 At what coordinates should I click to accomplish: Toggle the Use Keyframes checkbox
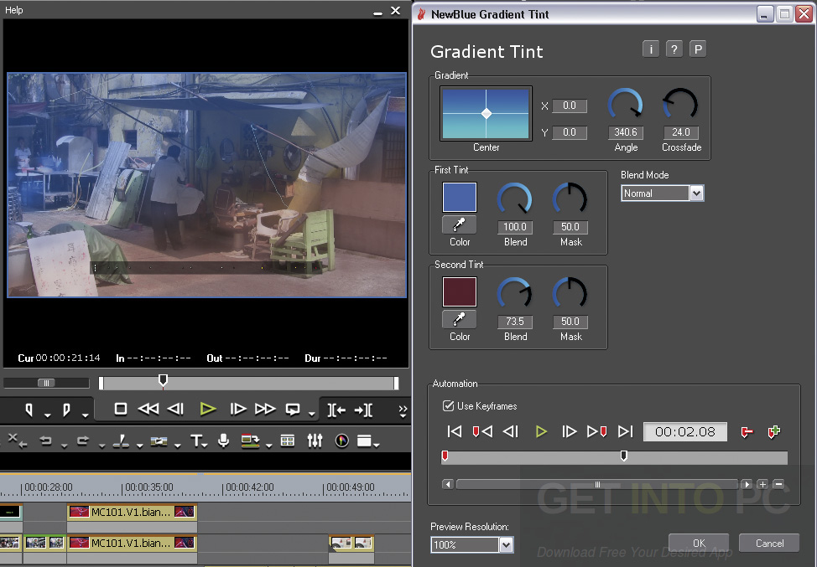coord(448,405)
